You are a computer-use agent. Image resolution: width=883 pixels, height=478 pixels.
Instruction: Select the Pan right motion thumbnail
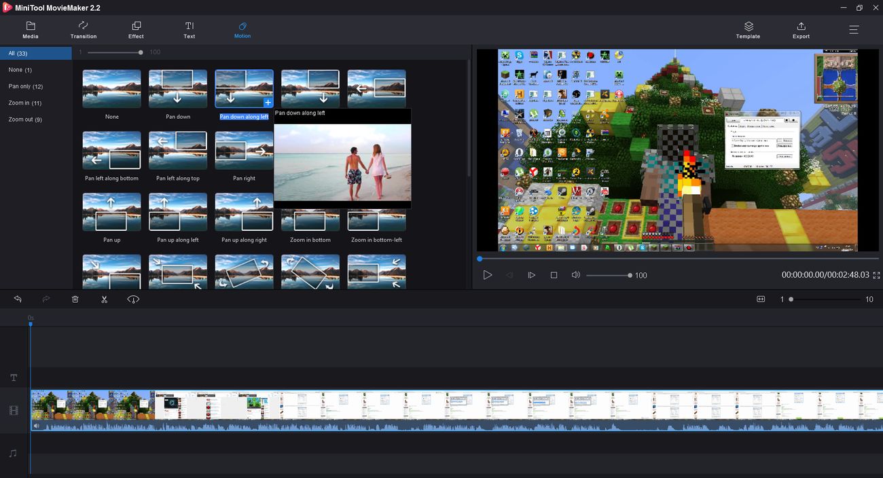click(x=245, y=150)
